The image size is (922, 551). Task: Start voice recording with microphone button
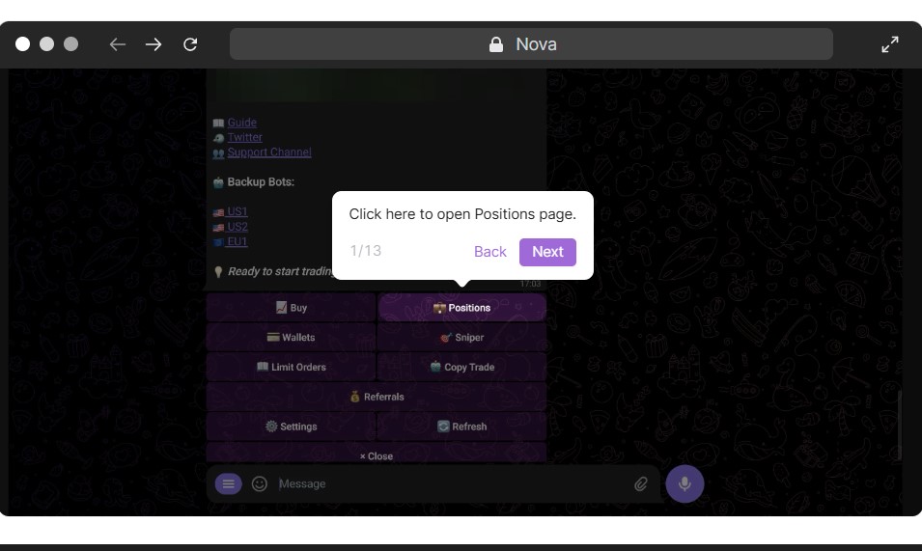(685, 483)
